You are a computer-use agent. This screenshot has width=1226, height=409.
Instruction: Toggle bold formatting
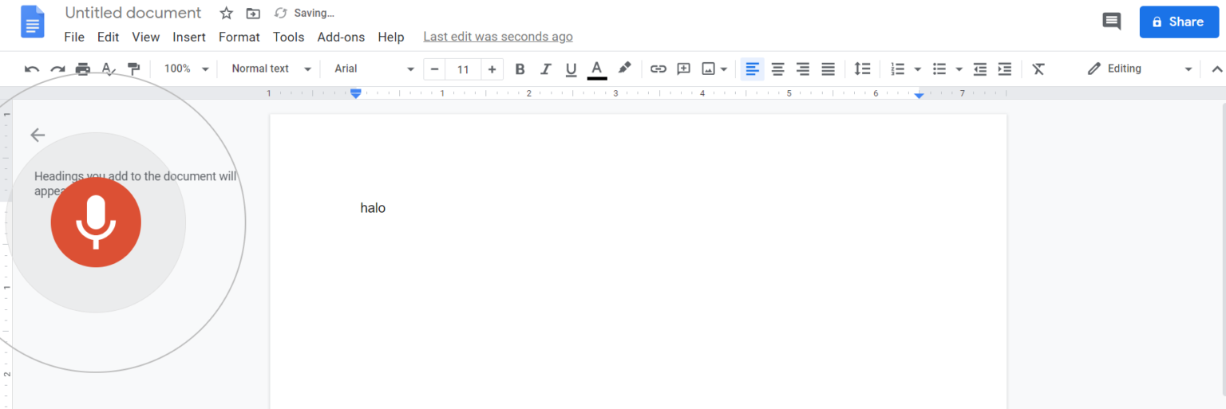(520, 69)
